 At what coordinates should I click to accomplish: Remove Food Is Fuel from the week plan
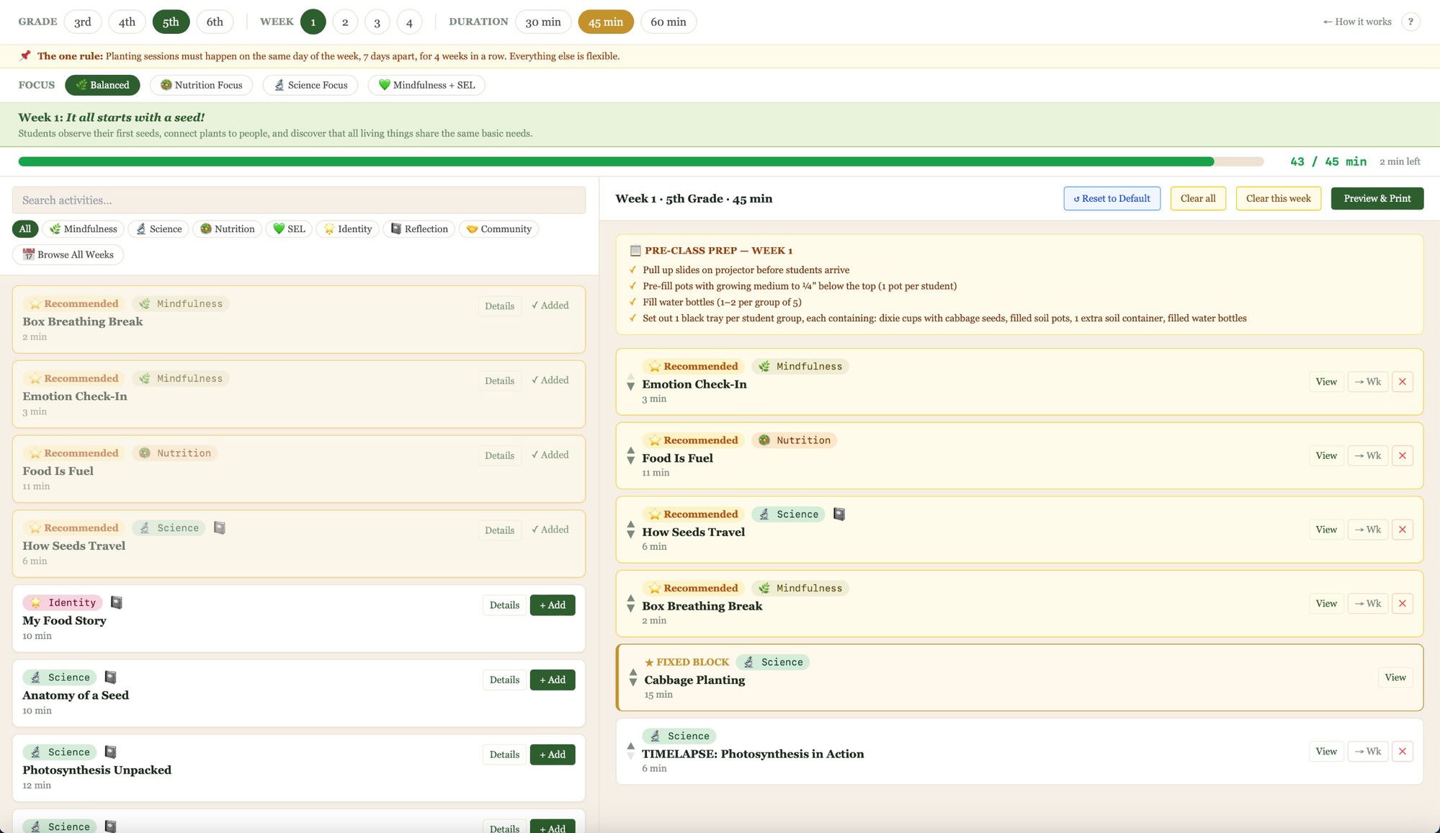[x=1402, y=455]
